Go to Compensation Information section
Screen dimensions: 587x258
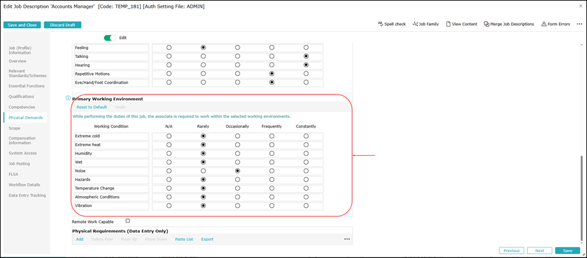tap(22, 140)
